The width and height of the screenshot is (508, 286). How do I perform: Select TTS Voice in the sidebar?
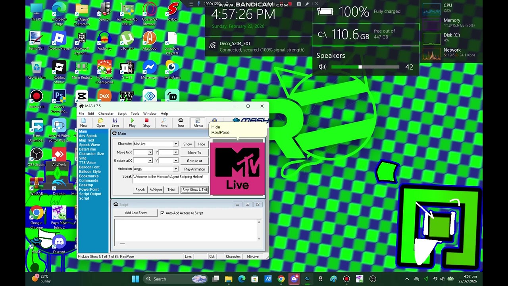[x=87, y=162]
